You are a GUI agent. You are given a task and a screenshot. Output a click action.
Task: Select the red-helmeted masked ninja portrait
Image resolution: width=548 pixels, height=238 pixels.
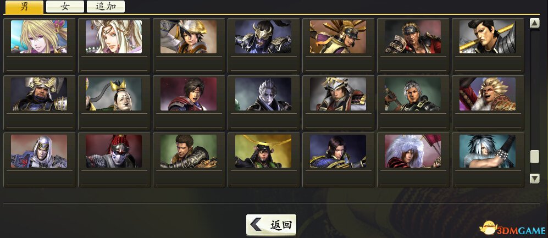(114, 151)
